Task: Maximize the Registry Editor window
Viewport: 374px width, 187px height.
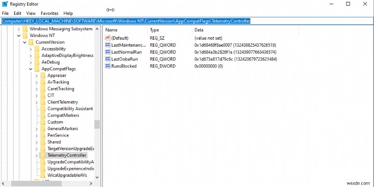Action: click(348, 4)
